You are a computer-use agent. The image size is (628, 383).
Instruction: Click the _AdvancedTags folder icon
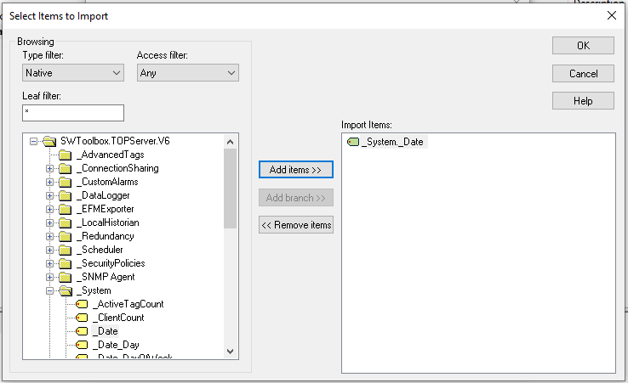(x=65, y=155)
